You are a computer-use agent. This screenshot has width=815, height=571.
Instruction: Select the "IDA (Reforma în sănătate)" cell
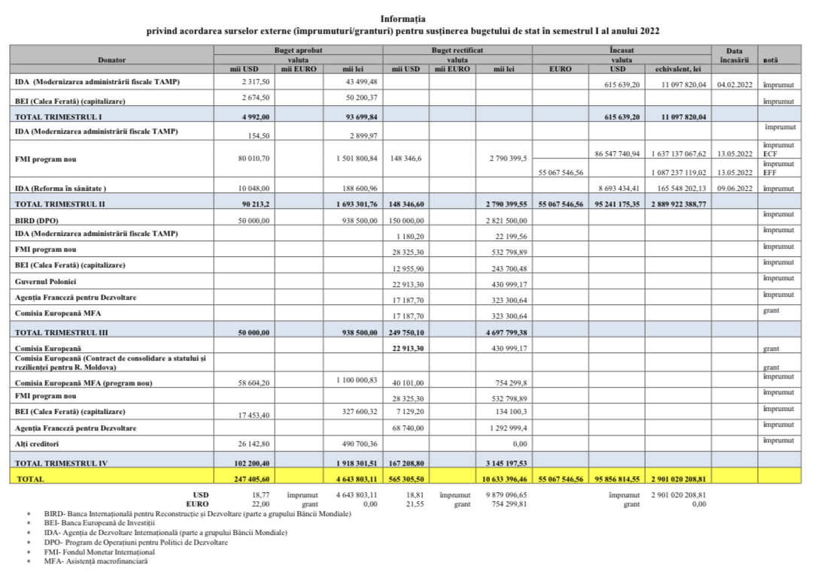point(61,188)
